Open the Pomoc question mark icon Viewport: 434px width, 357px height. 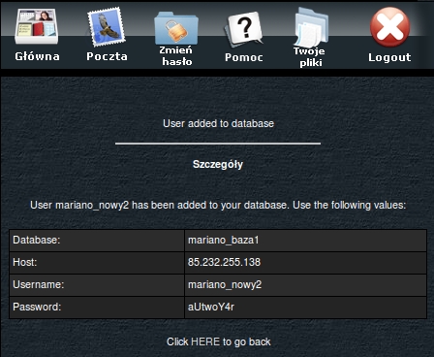click(244, 30)
